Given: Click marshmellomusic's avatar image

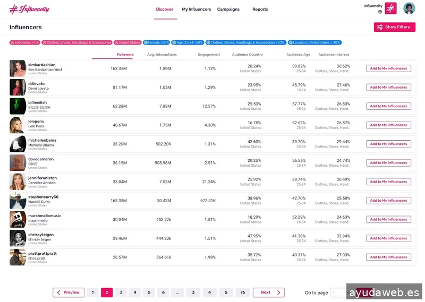Looking at the screenshot, I should 18,219.
